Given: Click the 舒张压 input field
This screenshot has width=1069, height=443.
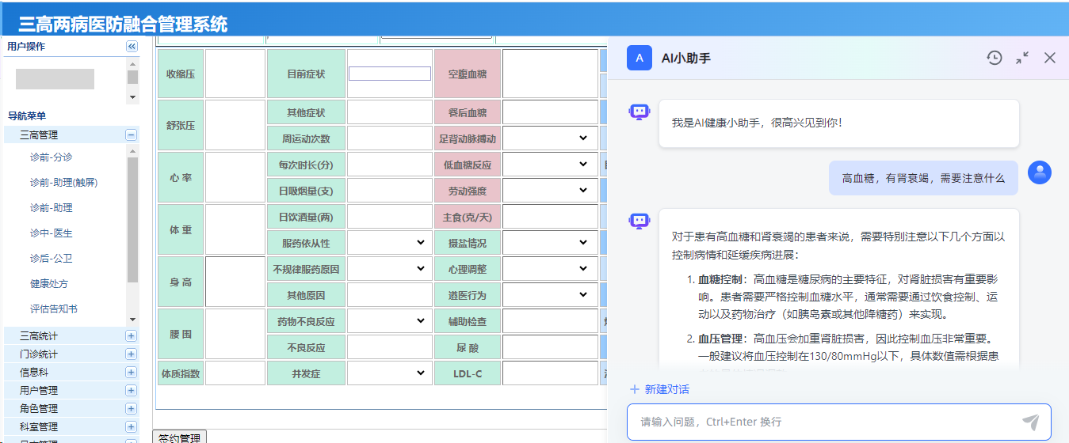Looking at the screenshot, I should [235, 125].
